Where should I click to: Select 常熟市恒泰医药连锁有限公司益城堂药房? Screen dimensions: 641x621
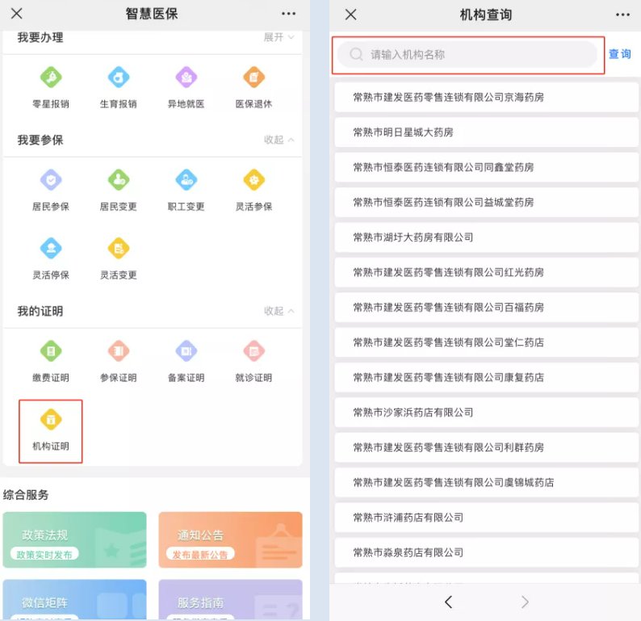487,203
